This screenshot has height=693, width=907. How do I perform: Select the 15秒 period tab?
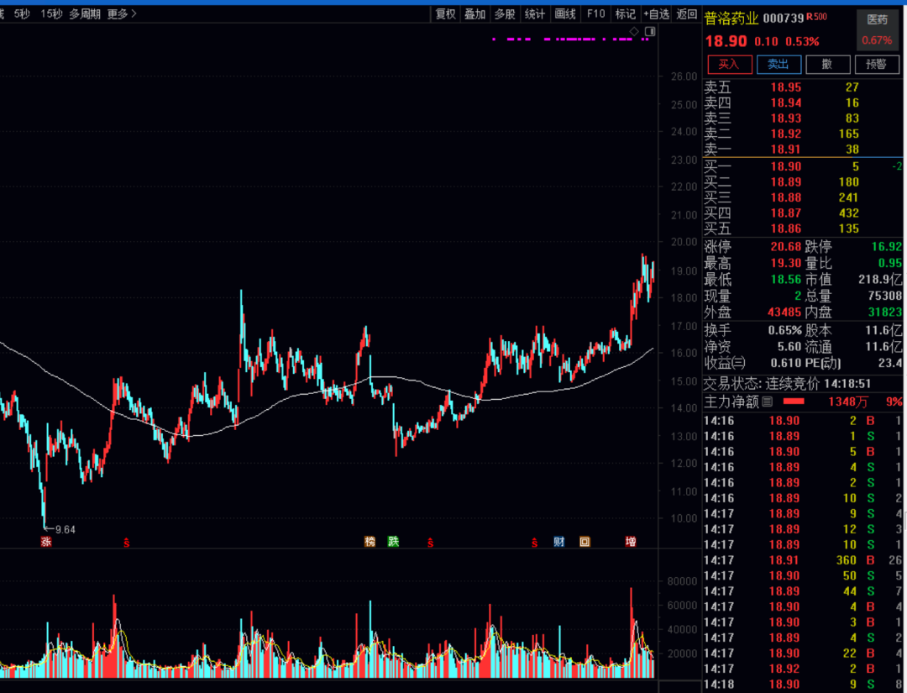tap(51, 13)
